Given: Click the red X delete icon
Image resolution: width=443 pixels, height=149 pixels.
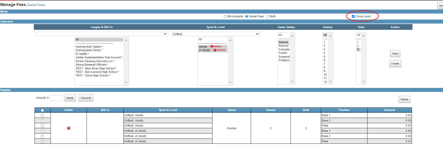Looking at the screenshot, I should [x=69, y=128].
